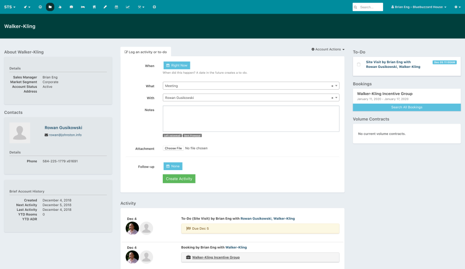The height and width of the screenshot is (269, 465).
Task: Open Brian Eng – Bluebuzzard House user menu
Action: point(418,7)
